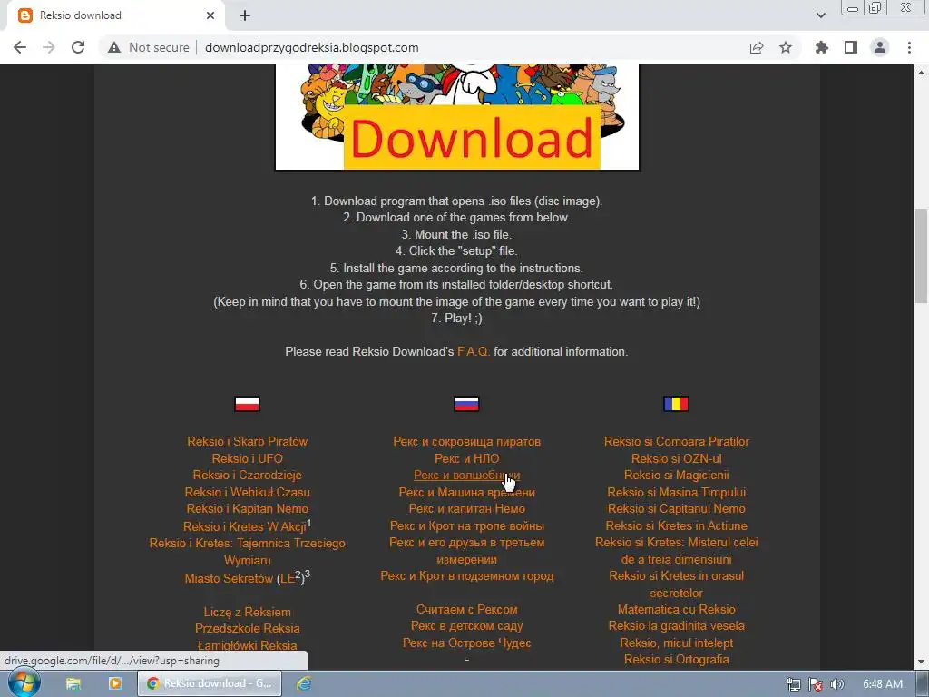Open Считаем с Рексом link
The height and width of the screenshot is (697, 929).
(x=467, y=609)
